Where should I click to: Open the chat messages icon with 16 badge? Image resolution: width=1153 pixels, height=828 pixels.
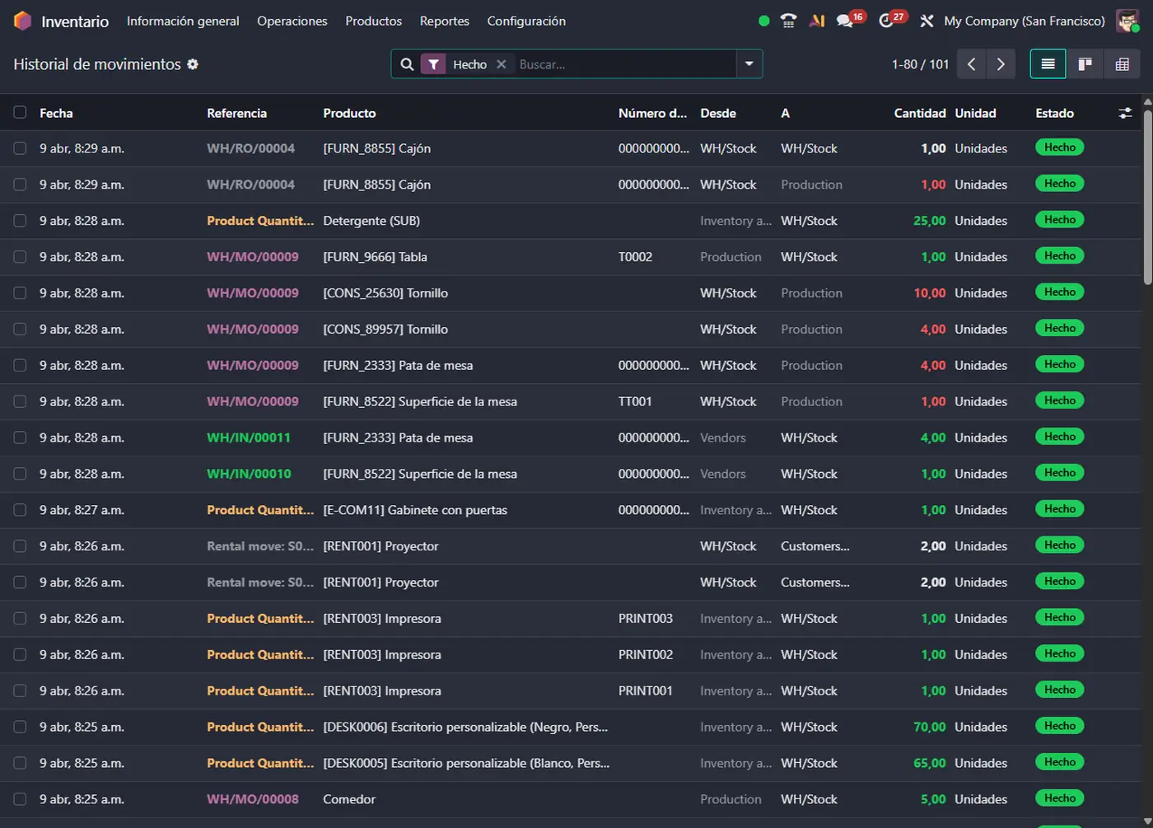pos(845,21)
